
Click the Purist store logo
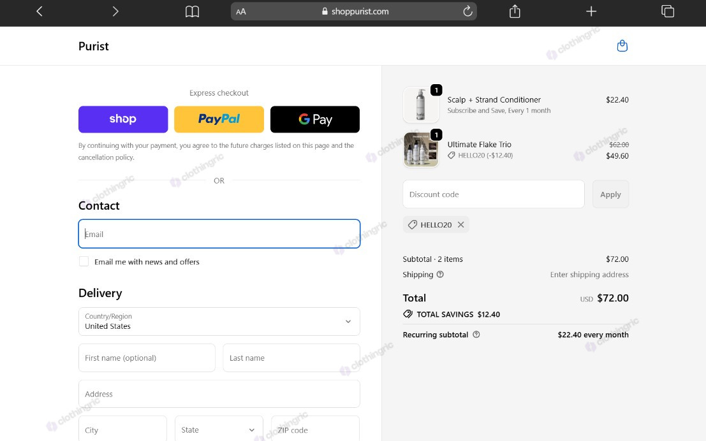click(94, 47)
